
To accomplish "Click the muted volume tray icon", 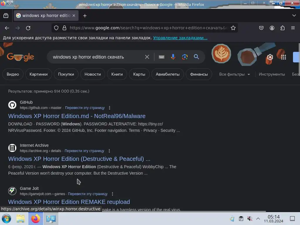I will point(250,219).
